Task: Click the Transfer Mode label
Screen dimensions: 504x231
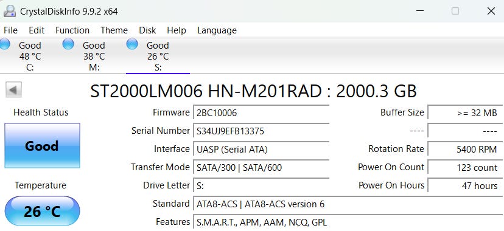Action: click(161, 168)
